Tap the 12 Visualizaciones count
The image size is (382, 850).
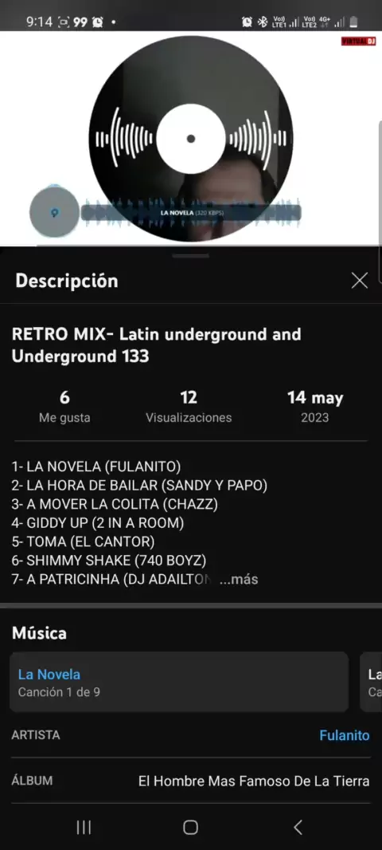[189, 407]
